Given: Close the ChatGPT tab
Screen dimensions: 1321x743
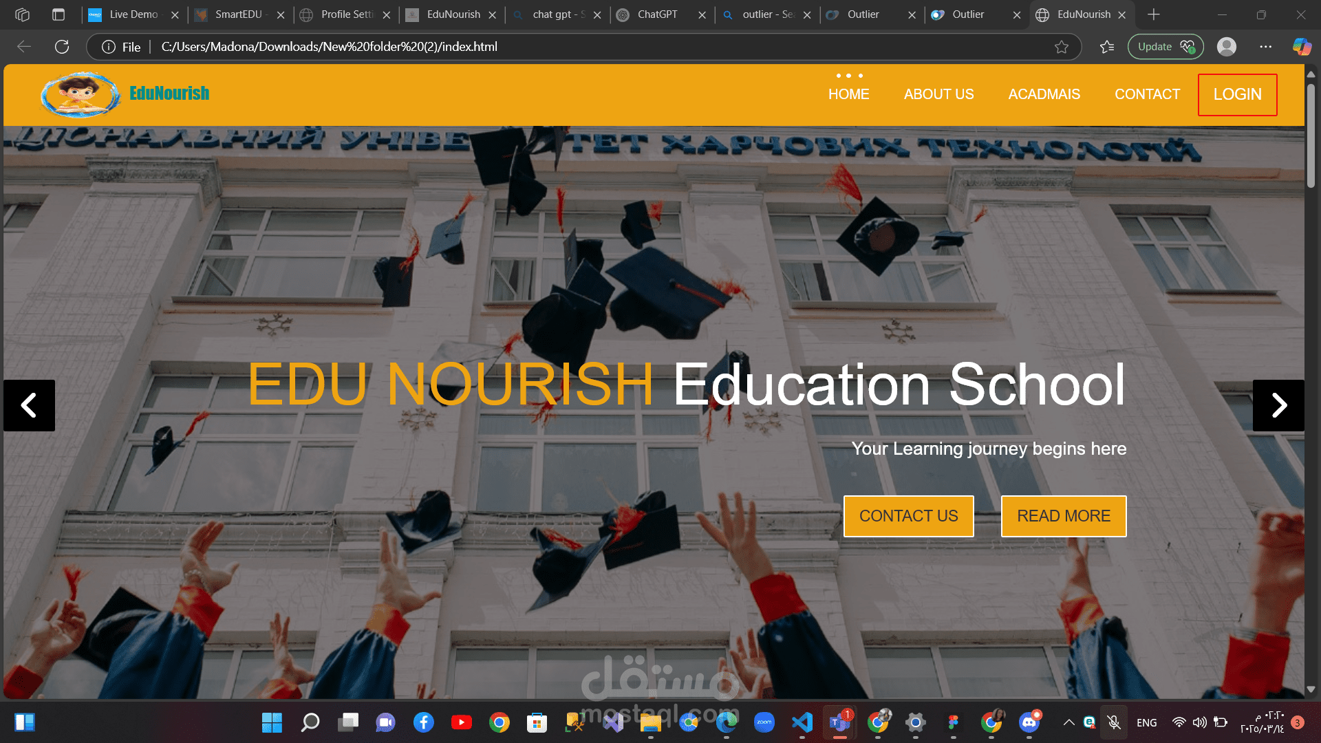Looking at the screenshot, I should [702, 14].
